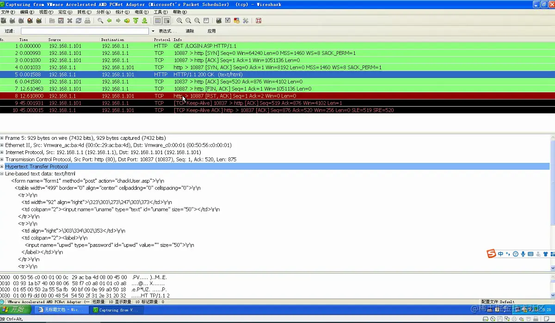Image resolution: width=555 pixels, height=323 pixels.
Task: Select packet 9 TCP Keep-Alive row
Action: click(x=277, y=103)
